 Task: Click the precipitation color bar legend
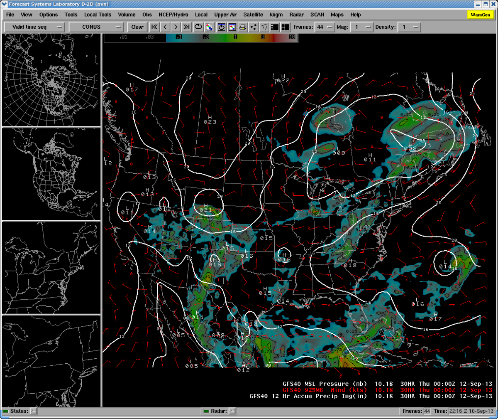click(x=200, y=37)
